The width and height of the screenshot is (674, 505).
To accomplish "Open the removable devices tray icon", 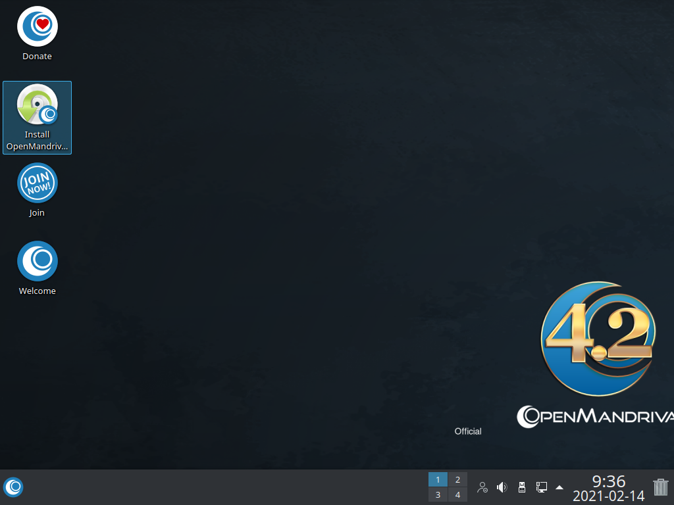I will 522,487.
